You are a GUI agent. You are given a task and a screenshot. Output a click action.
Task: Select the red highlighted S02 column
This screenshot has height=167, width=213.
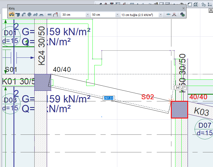[x=179, y=110]
